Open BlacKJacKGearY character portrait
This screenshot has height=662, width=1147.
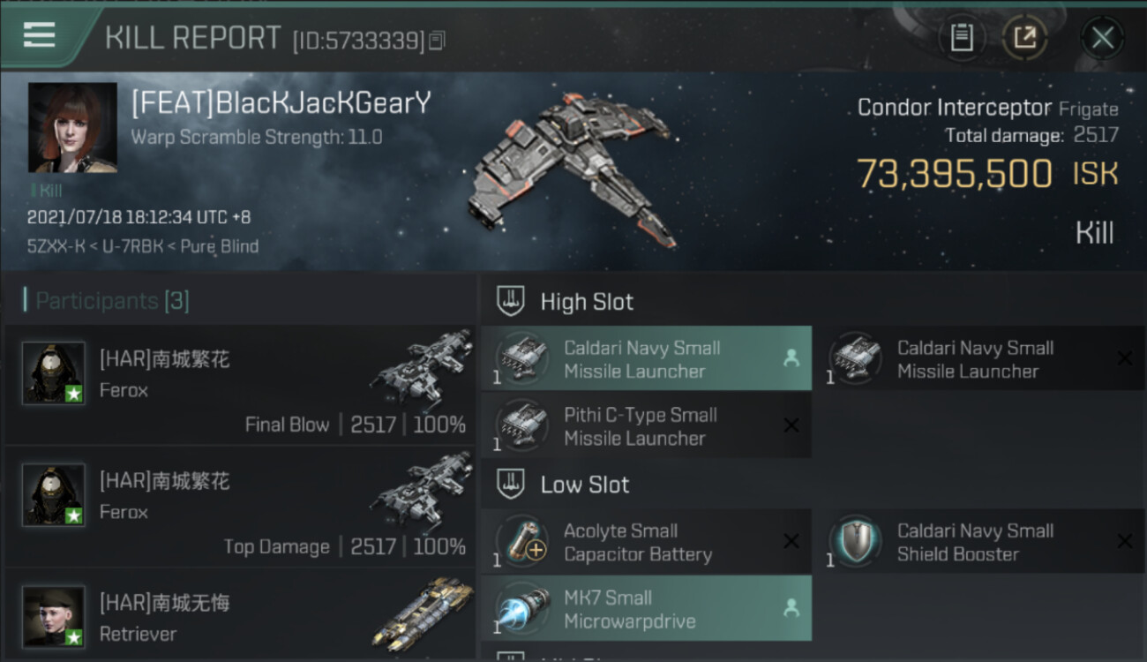72,127
